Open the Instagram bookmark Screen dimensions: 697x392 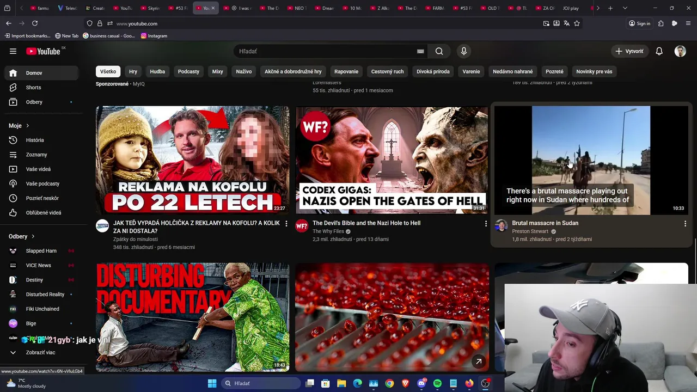tap(154, 36)
